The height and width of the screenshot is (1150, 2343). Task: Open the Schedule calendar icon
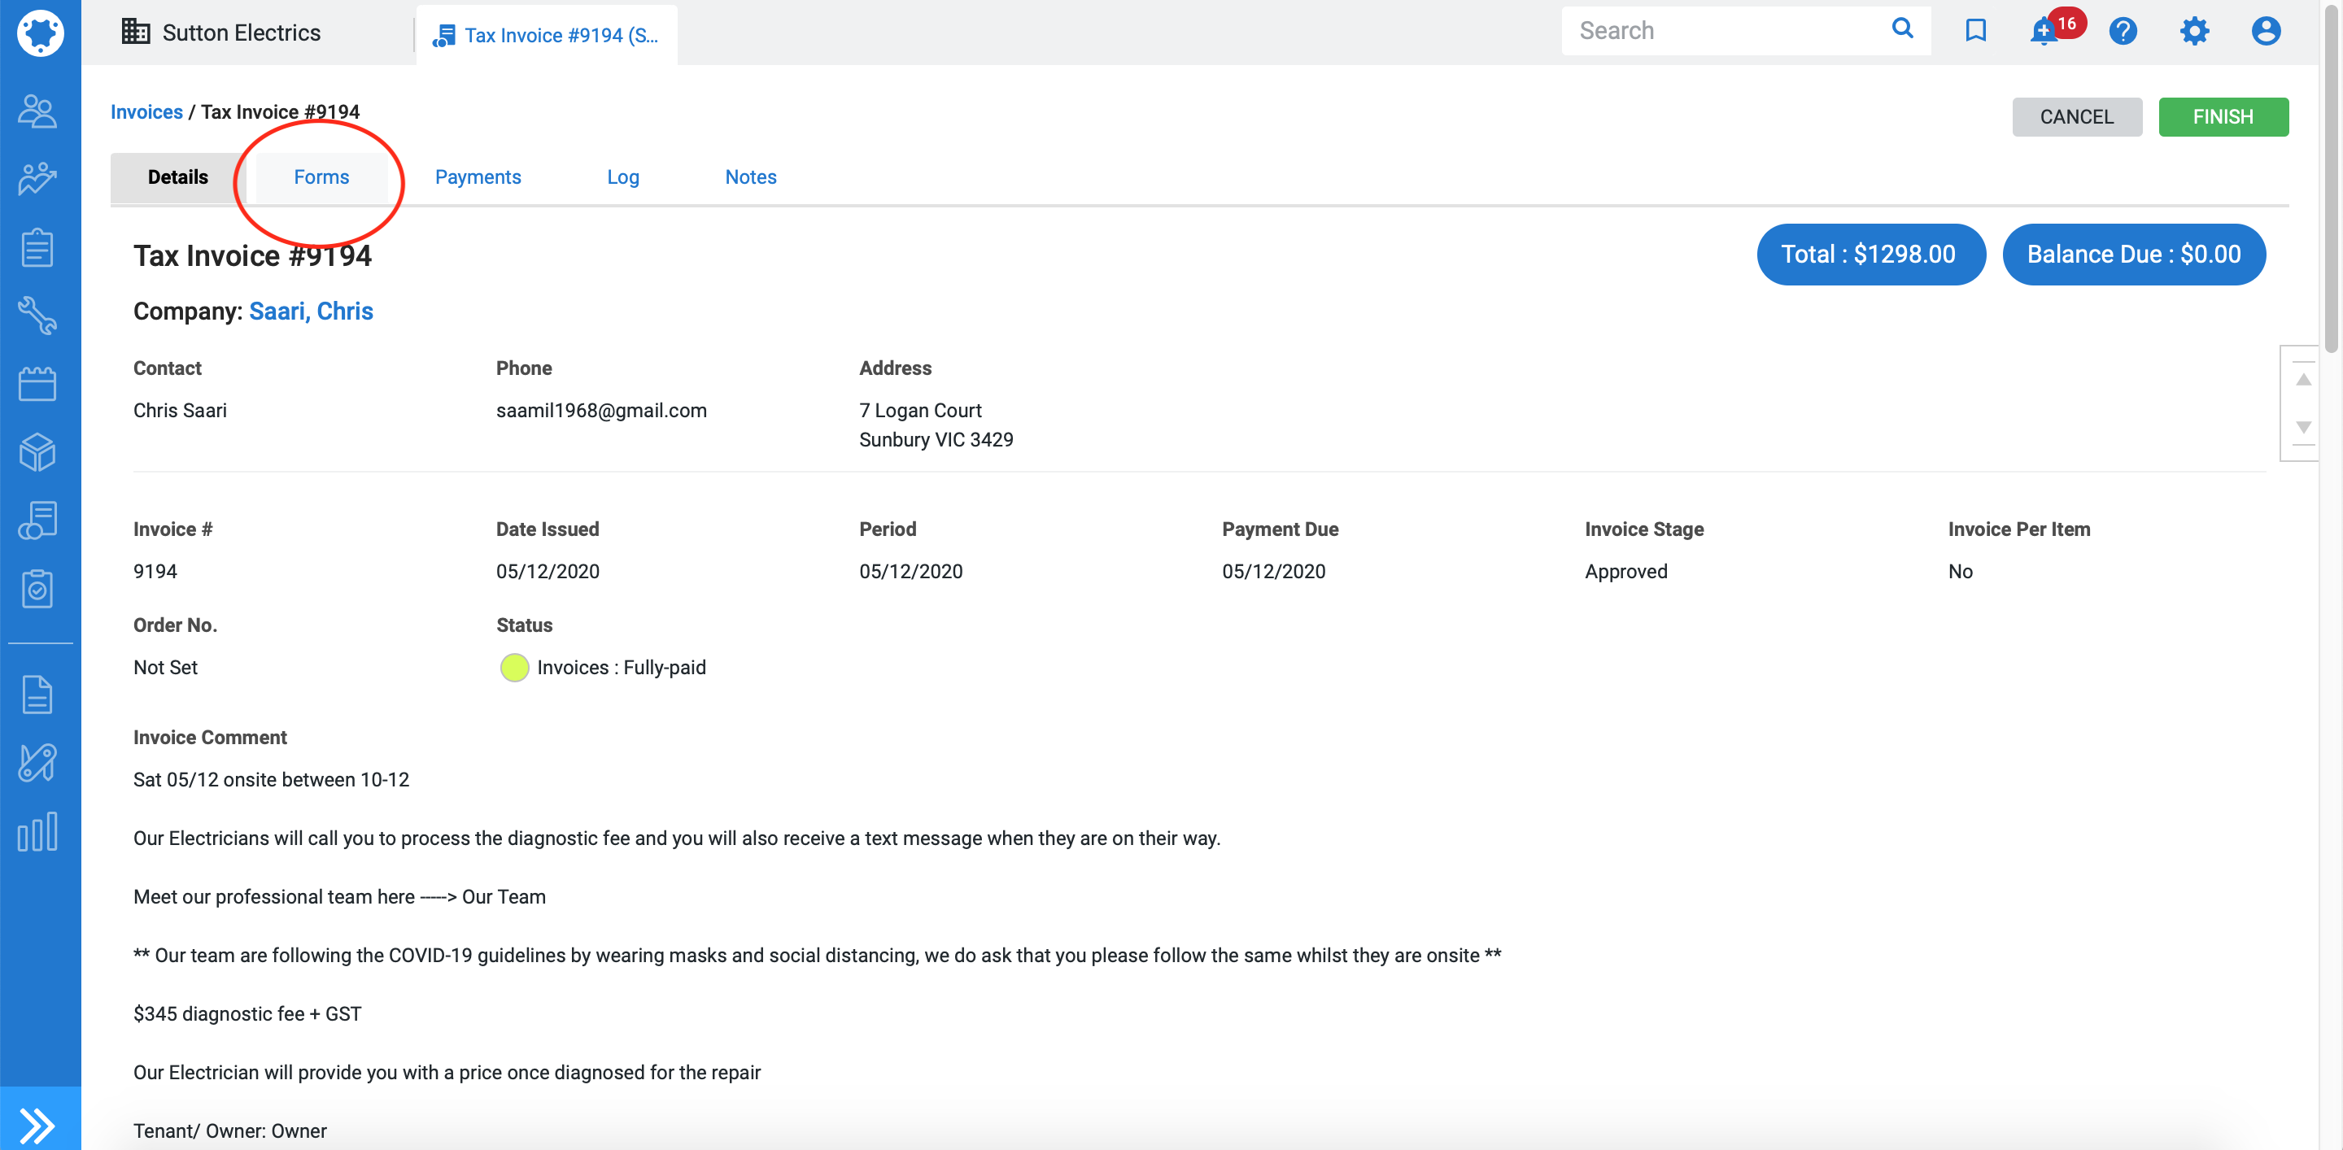click(37, 384)
